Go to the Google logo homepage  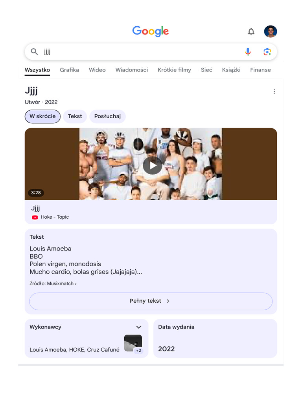151,31
